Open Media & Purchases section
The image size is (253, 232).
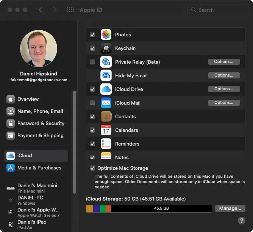[x=36, y=168]
